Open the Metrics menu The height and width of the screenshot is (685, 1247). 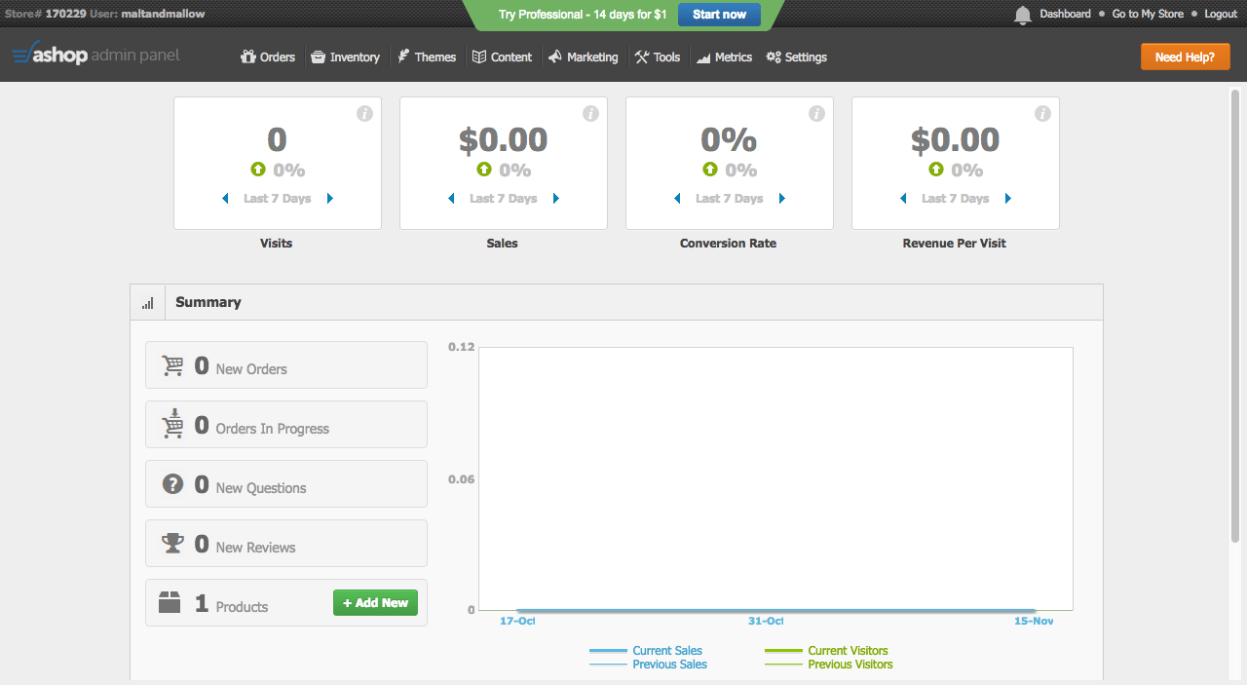pos(724,57)
